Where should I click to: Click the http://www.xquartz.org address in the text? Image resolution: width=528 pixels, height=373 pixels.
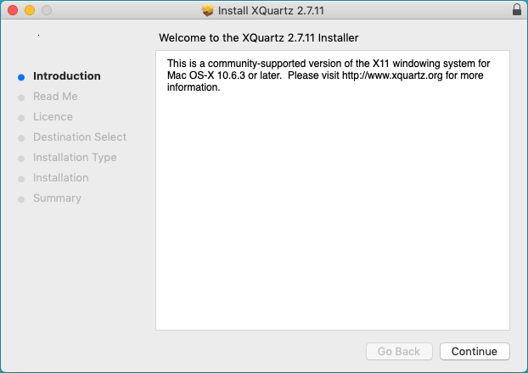click(x=393, y=75)
